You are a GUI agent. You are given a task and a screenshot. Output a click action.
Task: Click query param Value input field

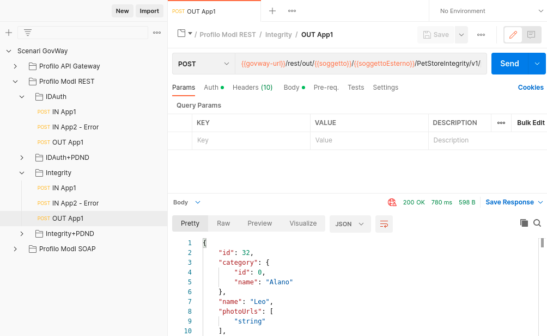point(369,140)
